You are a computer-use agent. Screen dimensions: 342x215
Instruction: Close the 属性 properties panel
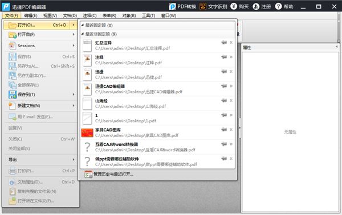click(x=337, y=47)
